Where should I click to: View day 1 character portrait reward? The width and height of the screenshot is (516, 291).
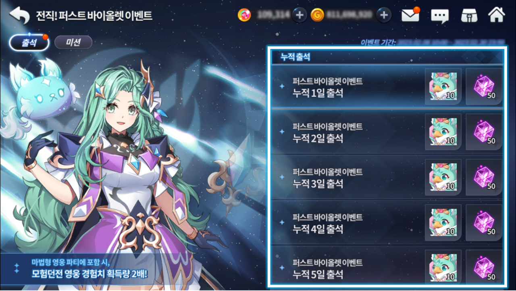pos(443,86)
